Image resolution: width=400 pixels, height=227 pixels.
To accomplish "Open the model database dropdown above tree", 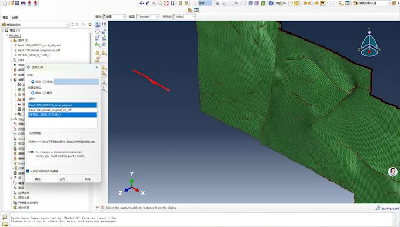I will (35, 25).
